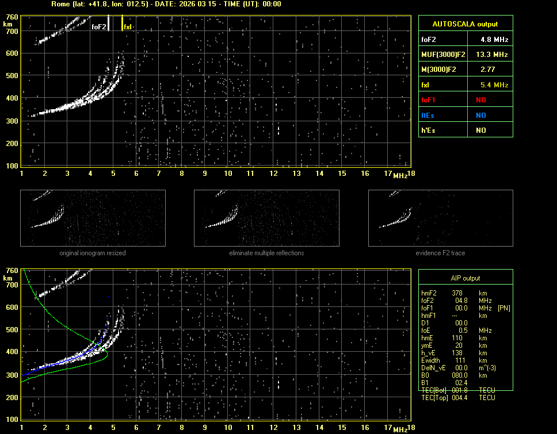Click the blue ftEs row label
The width and height of the screenshot is (557, 434).
coord(428,115)
